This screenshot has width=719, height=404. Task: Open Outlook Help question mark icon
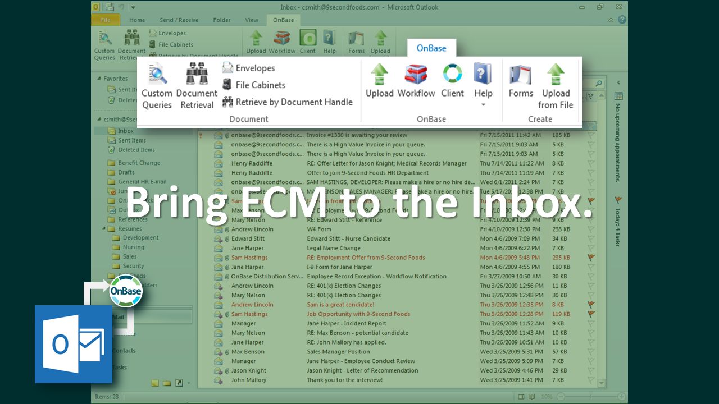coord(622,20)
